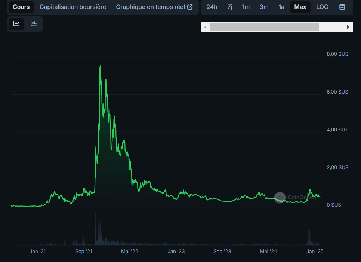
Task: Switch to line chart view icon
Action: (16, 24)
